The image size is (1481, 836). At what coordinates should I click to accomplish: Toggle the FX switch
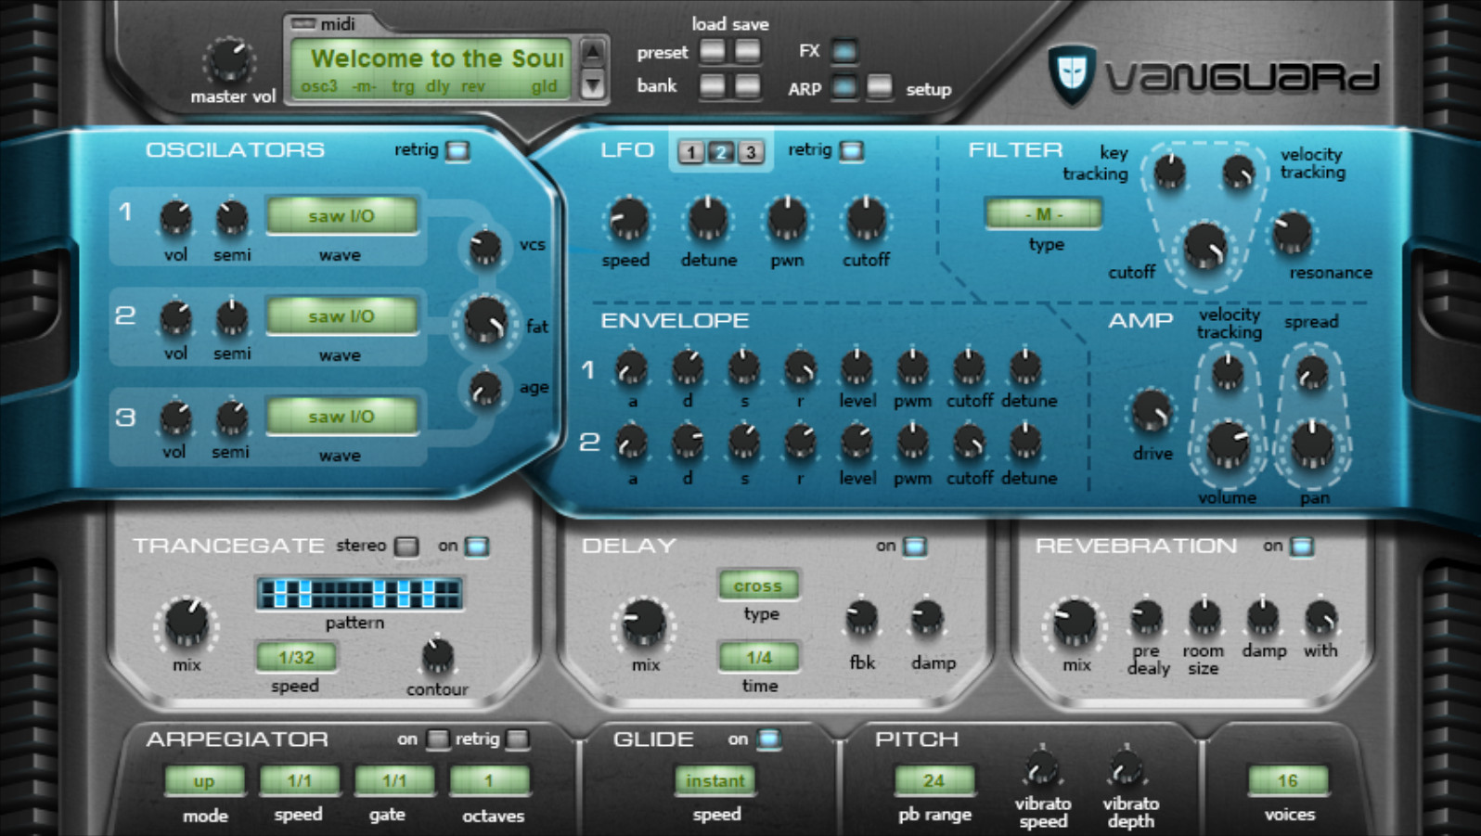[x=844, y=51]
